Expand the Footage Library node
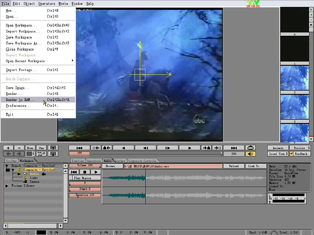The image size is (314, 235). 7,186
